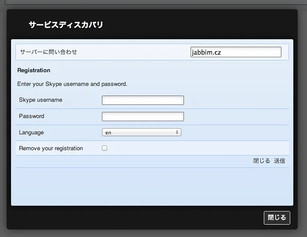The height and width of the screenshot is (237, 307).
Task: Click the Password label text
Action: tap(32, 116)
